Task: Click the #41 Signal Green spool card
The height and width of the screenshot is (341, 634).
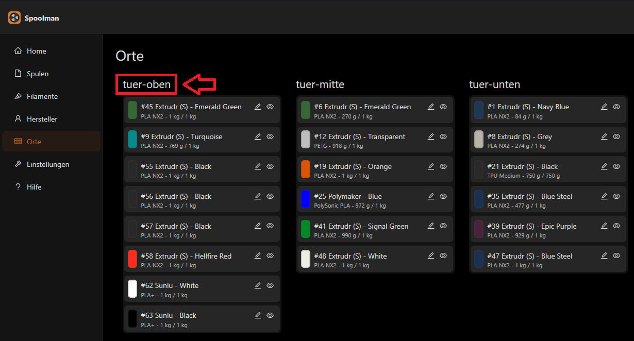Action: click(x=361, y=229)
